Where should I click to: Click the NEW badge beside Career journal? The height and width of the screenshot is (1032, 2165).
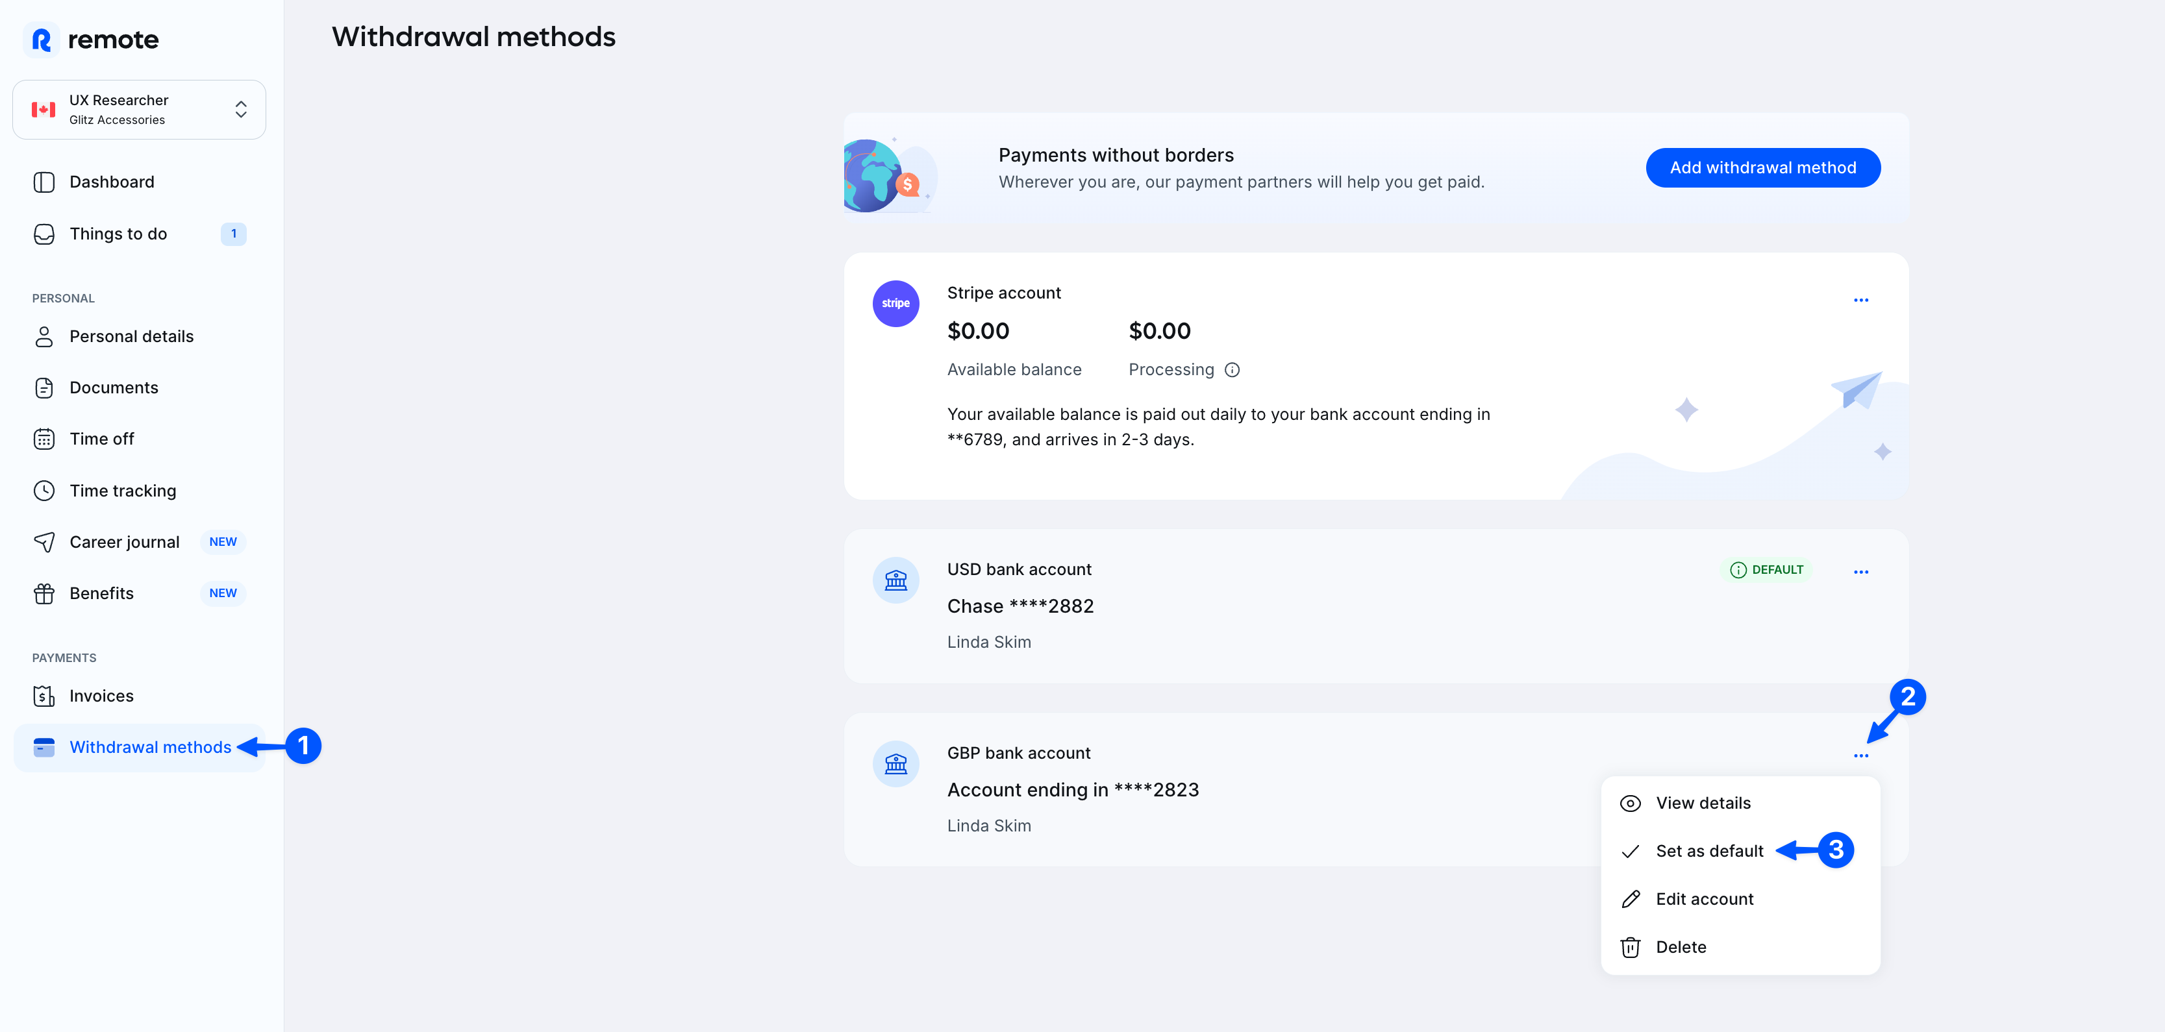[223, 541]
